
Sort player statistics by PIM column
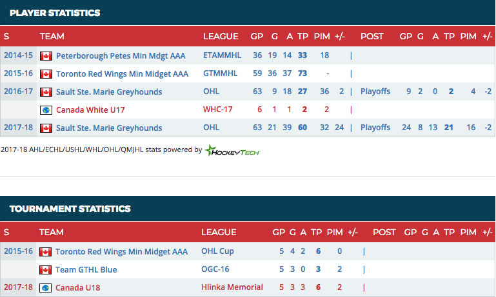pos(324,37)
